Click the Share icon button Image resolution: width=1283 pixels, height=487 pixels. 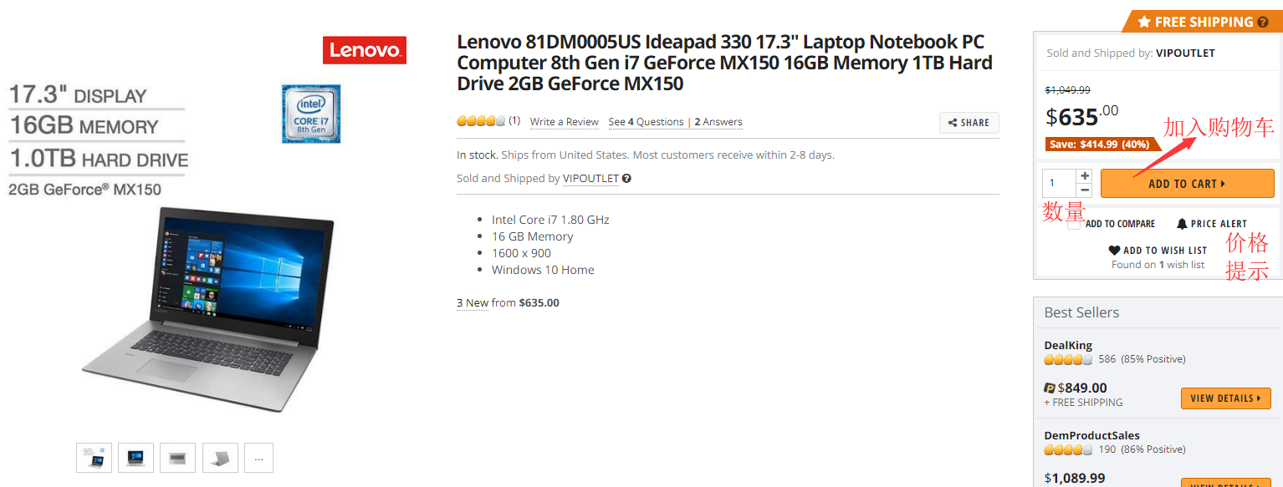pyautogui.click(x=969, y=123)
